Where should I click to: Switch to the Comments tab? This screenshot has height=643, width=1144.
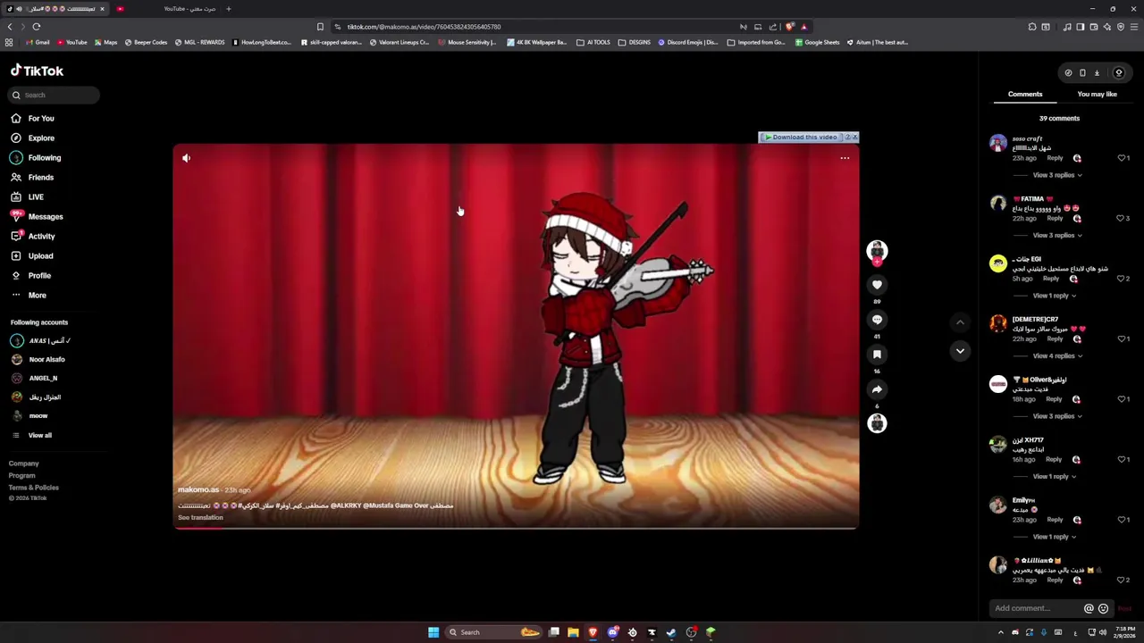click(1025, 94)
